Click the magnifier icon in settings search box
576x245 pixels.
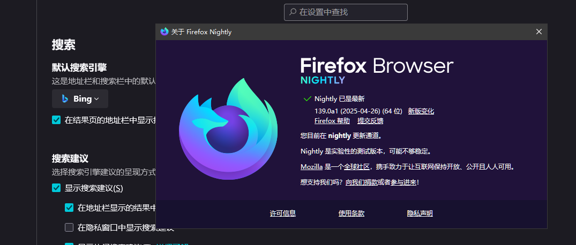pyautogui.click(x=293, y=12)
